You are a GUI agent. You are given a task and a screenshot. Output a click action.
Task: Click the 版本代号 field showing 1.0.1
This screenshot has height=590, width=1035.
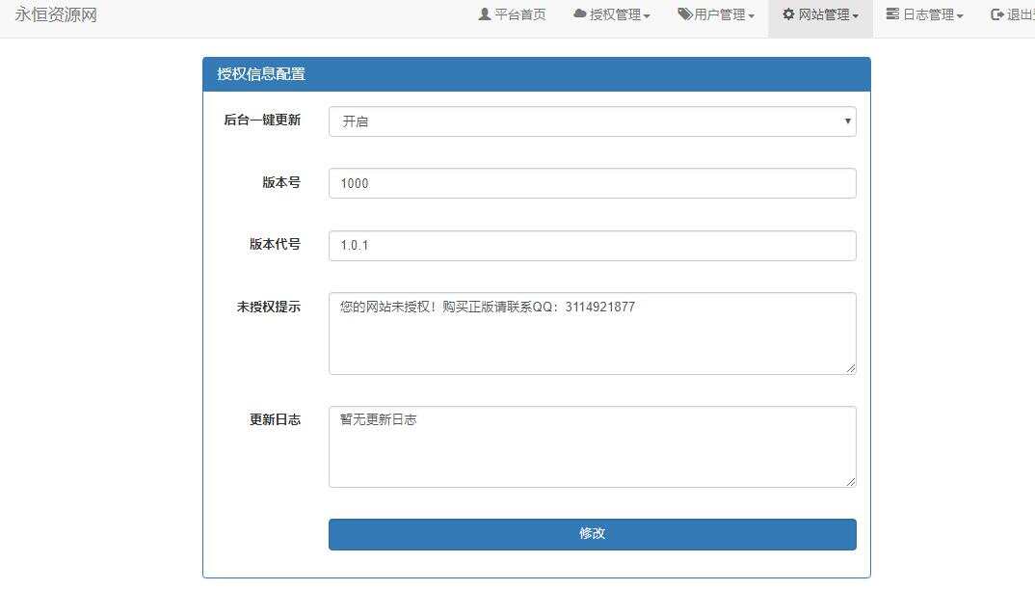coord(592,245)
